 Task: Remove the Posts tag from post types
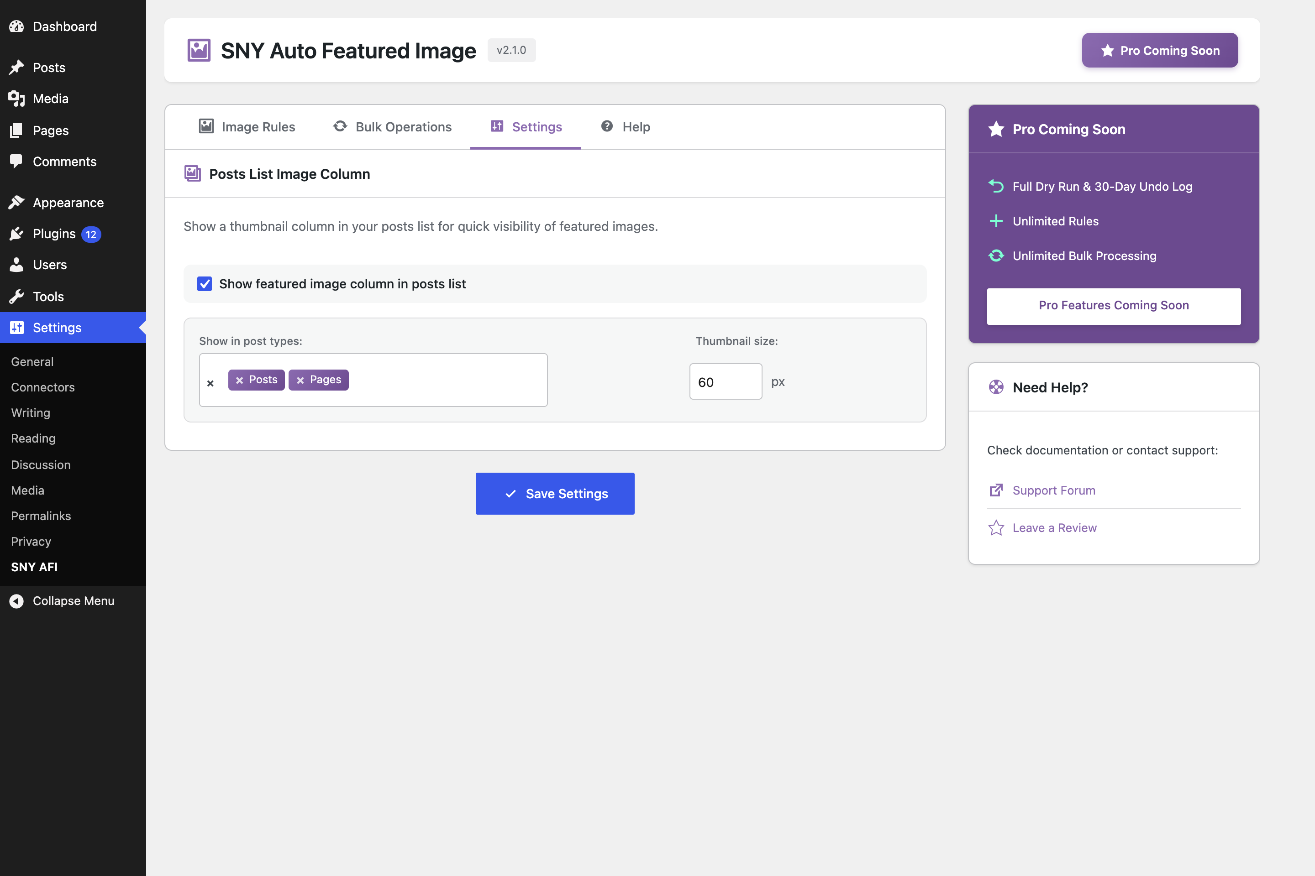[239, 380]
